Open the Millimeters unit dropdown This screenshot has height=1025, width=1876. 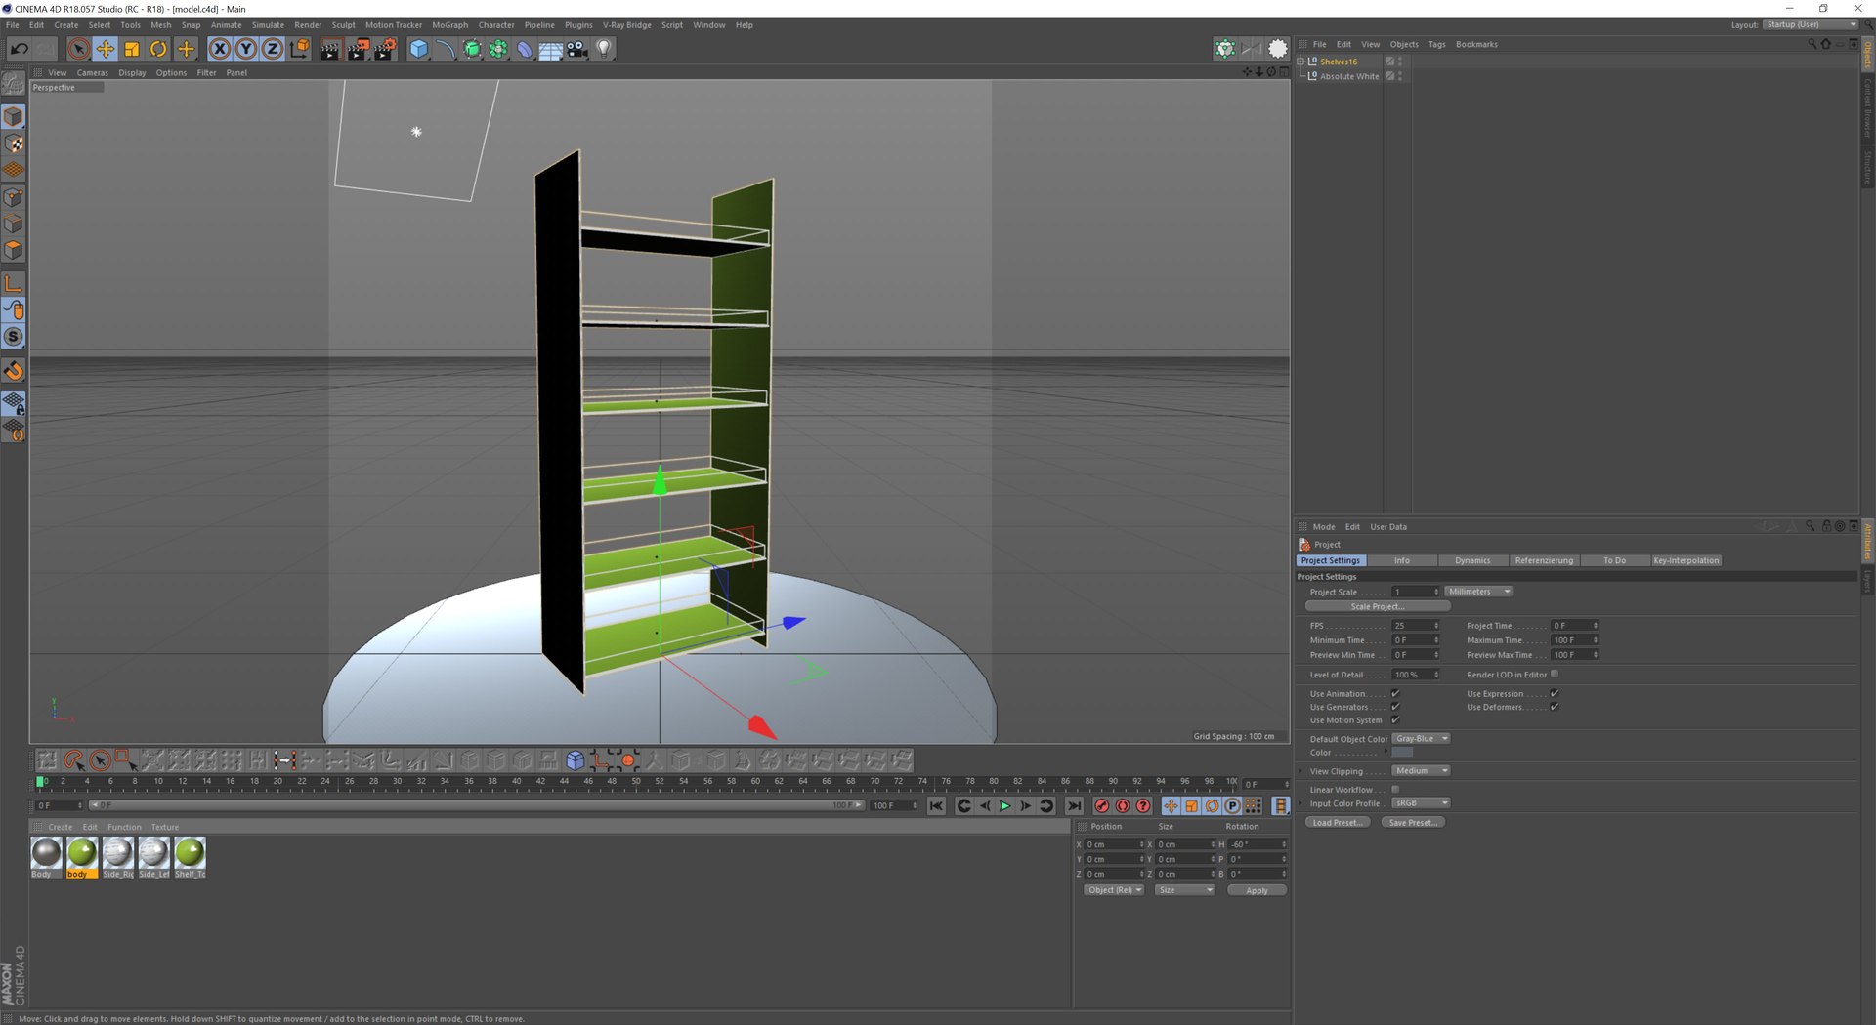[x=1478, y=592]
